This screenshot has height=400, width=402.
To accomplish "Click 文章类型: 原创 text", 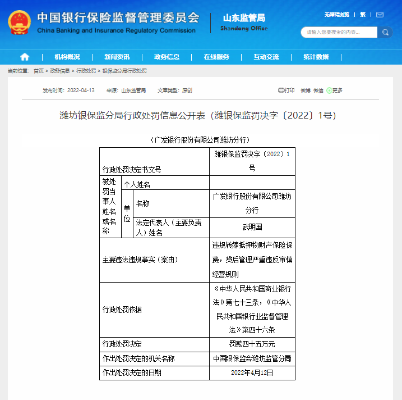I will click(174, 90).
